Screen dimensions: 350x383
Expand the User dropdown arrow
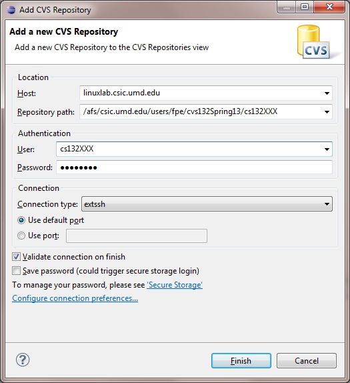coord(327,149)
